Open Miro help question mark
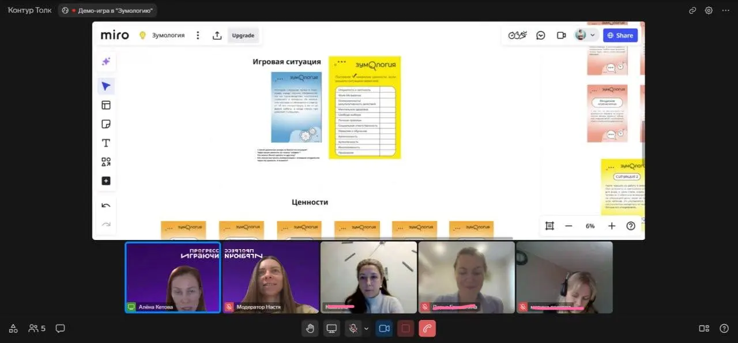Screen dimensions: 738x343 tap(631, 226)
